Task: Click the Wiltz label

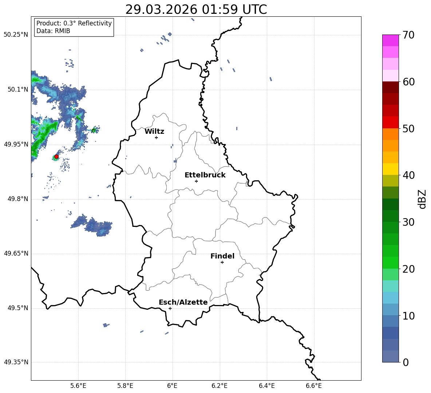Action: (154, 132)
